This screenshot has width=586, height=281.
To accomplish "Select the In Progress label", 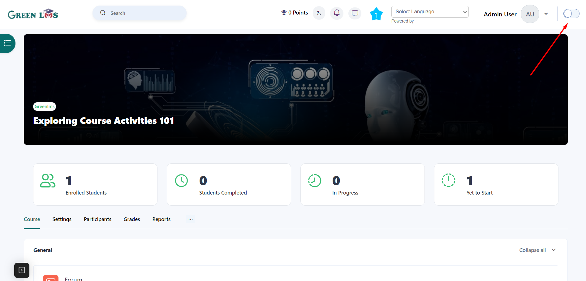I will 345,193.
